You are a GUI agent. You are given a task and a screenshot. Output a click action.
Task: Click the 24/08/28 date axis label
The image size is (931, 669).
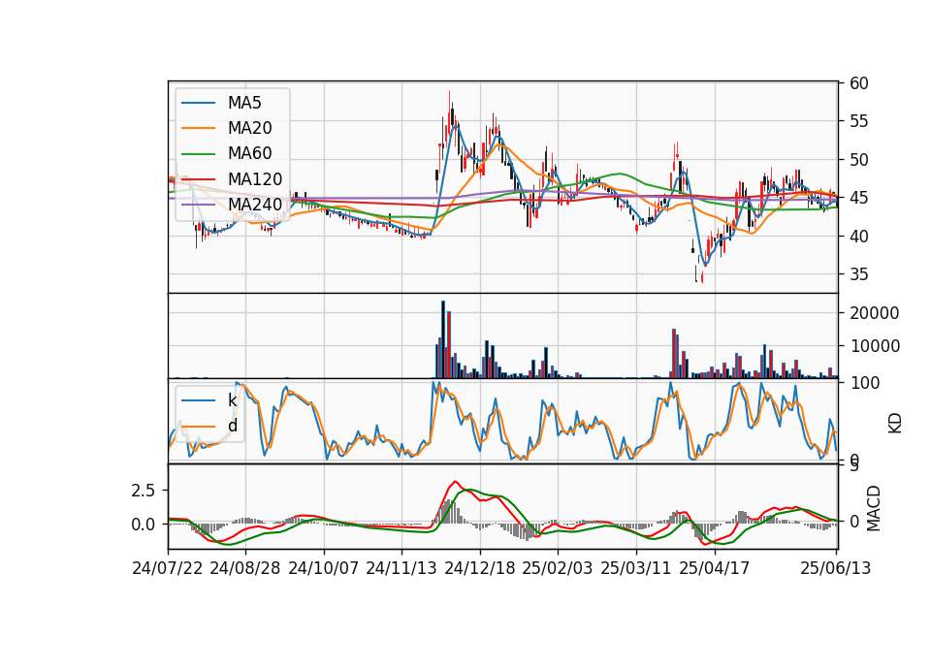coord(245,568)
